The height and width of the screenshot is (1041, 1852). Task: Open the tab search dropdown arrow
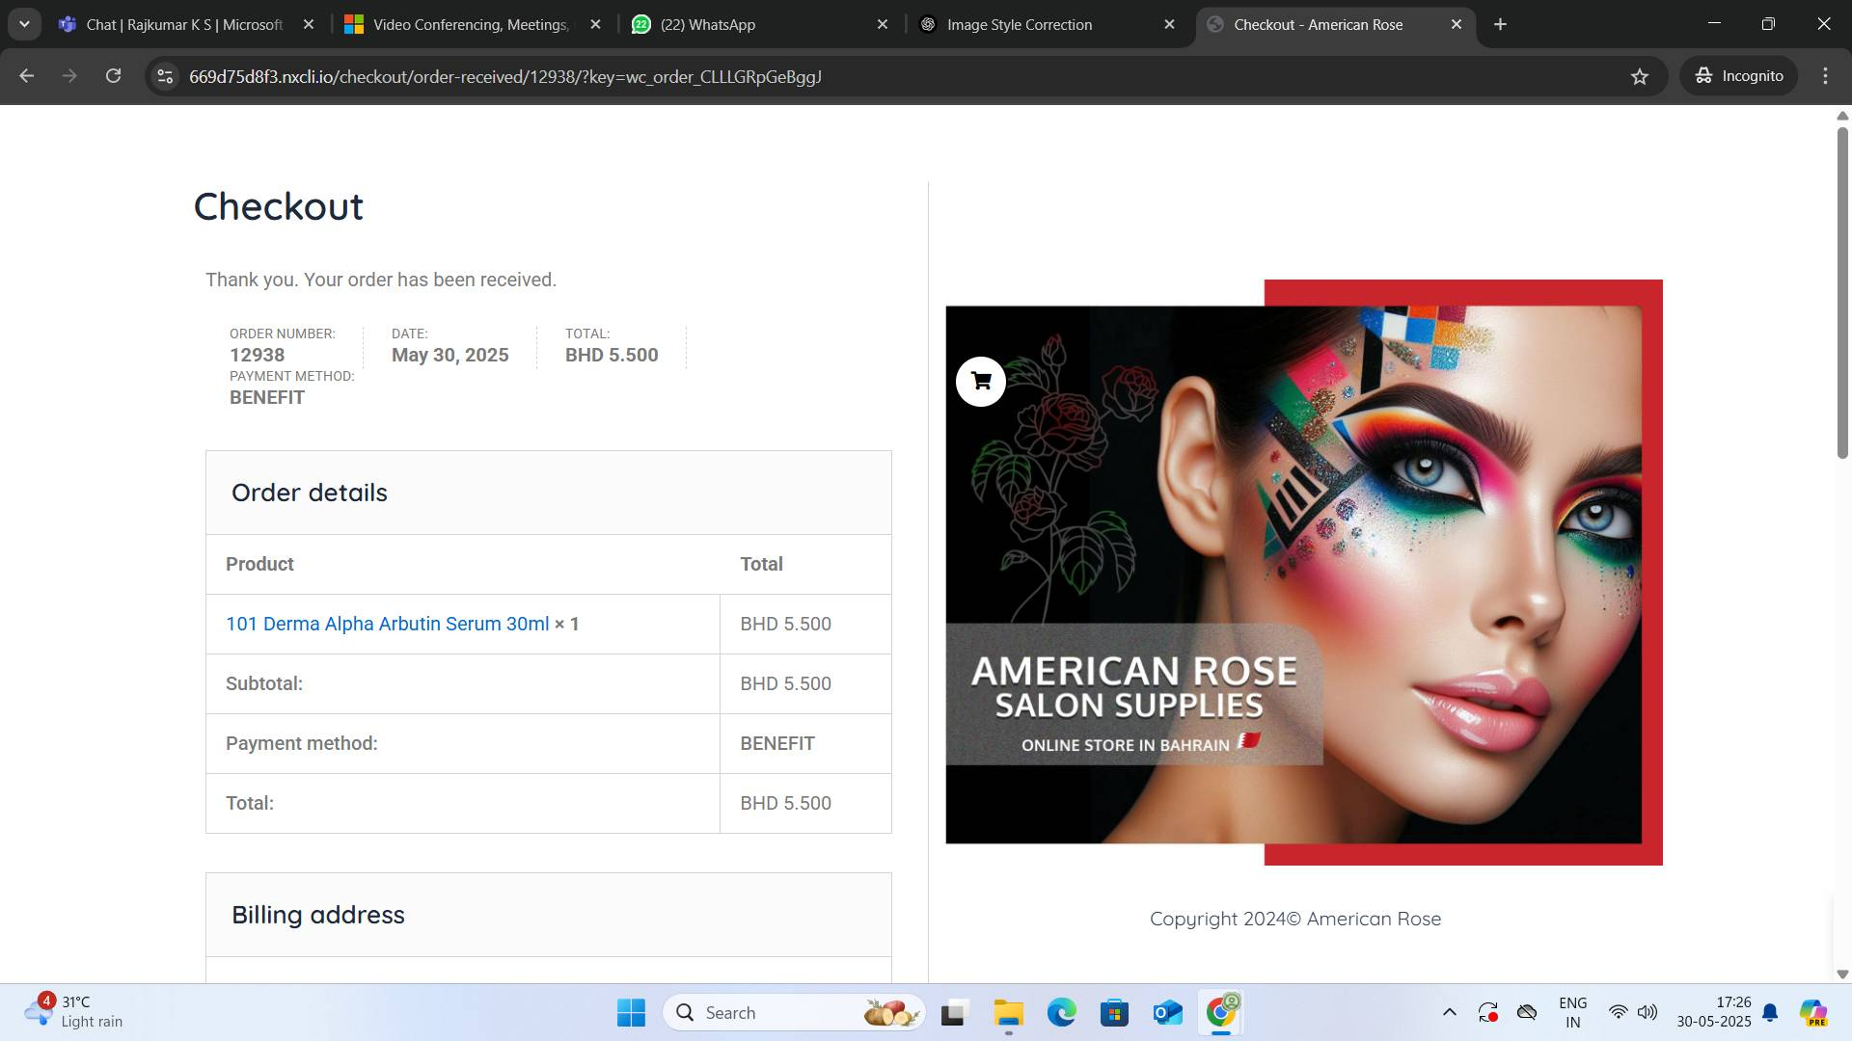[x=24, y=24]
